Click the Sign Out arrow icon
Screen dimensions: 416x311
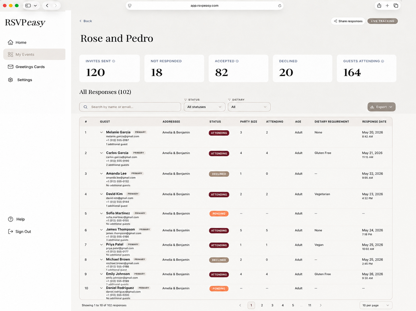[x=11, y=232]
